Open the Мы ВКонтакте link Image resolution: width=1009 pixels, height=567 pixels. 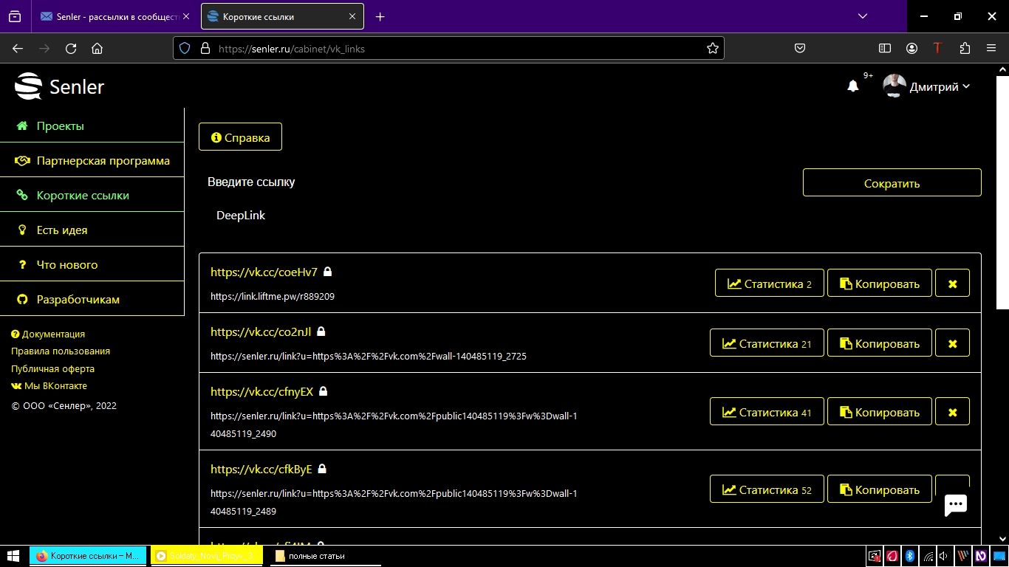(x=49, y=386)
